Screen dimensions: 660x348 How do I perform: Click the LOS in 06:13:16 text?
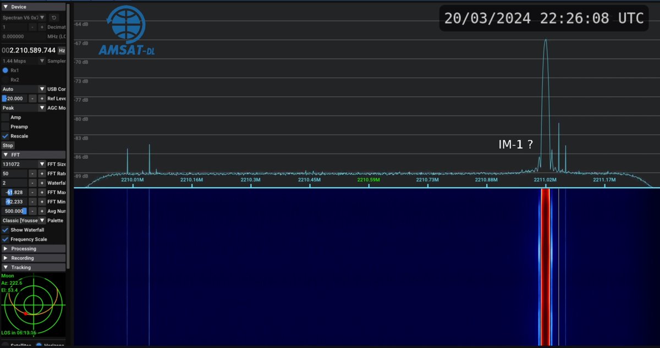pyautogui.click(x=18, y=333)
